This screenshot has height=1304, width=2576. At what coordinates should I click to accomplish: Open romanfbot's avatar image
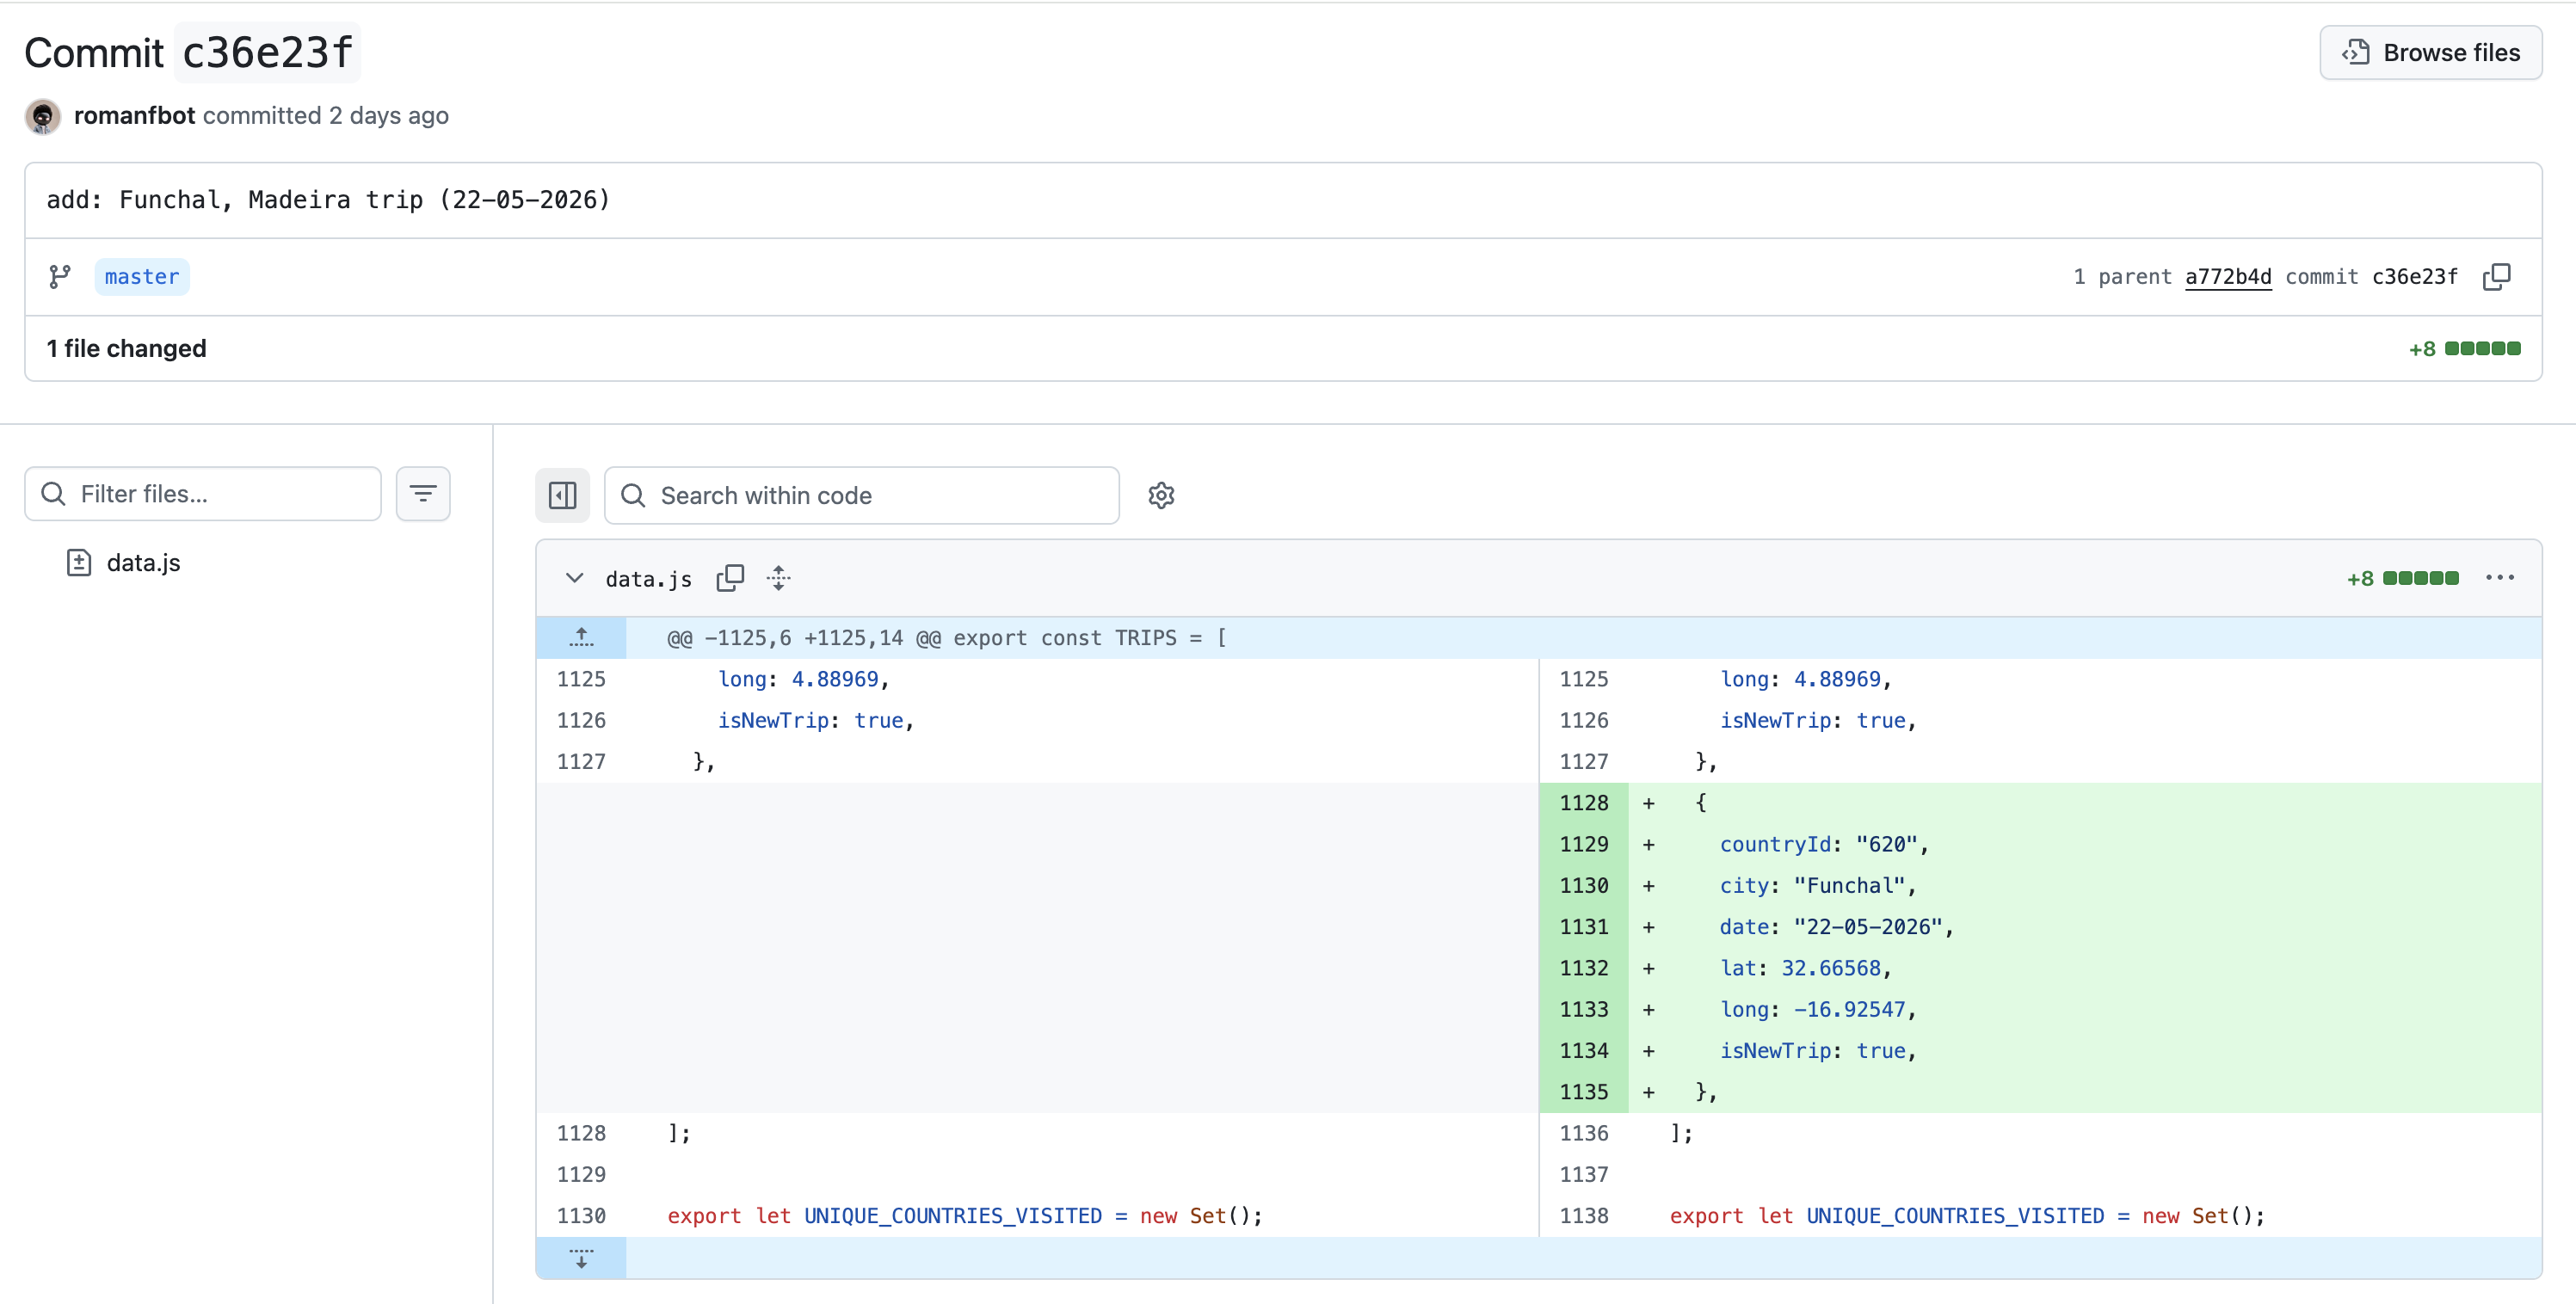tap(42, 116)
